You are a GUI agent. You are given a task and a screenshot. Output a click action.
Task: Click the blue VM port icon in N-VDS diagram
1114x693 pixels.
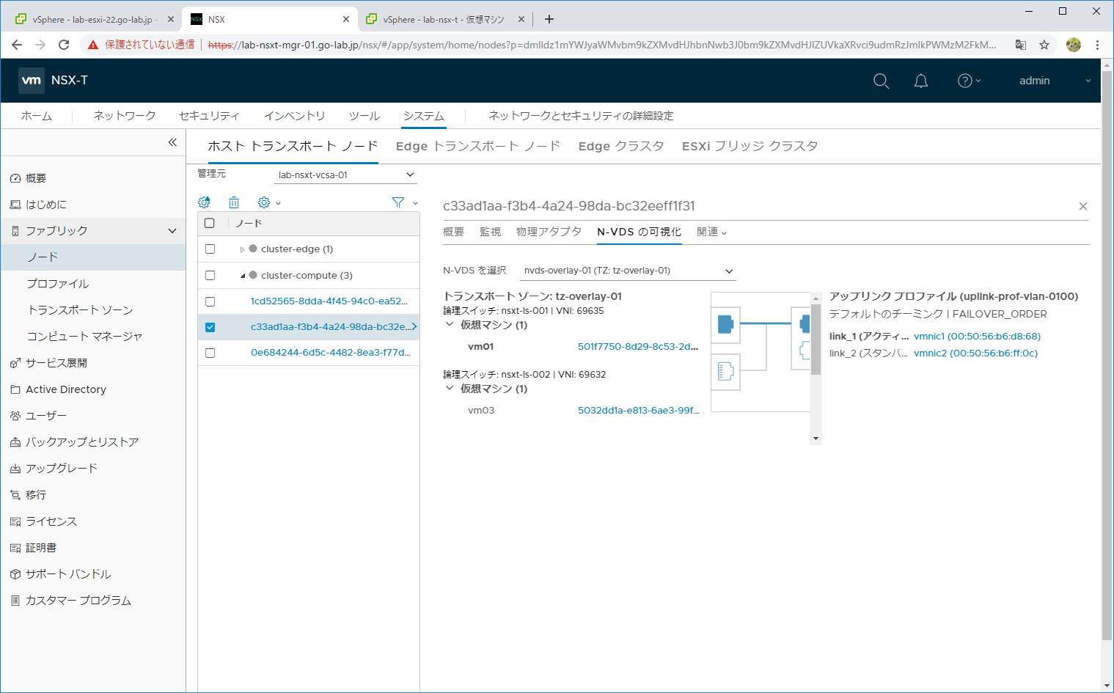tap(725, 323)
